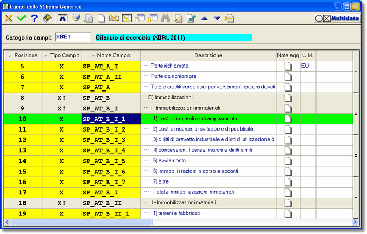Click the horizontal scrollbar right arrow

tap(356, 222)
